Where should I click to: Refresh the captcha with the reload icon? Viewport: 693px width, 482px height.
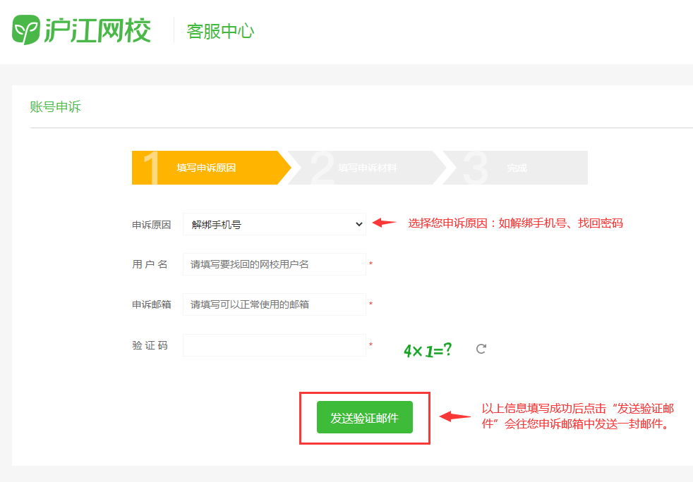point(481,348)
